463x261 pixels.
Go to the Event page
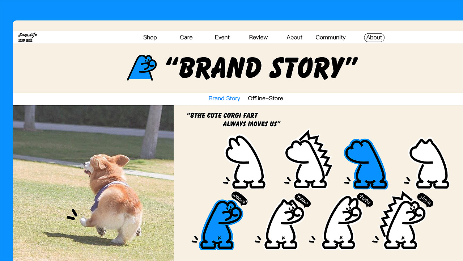coord(222,37)
